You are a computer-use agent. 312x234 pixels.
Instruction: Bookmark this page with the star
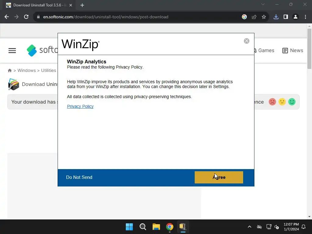coord(264,17)
